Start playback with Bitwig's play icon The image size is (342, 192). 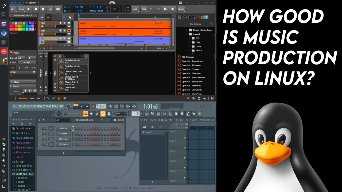click(29, 9)
